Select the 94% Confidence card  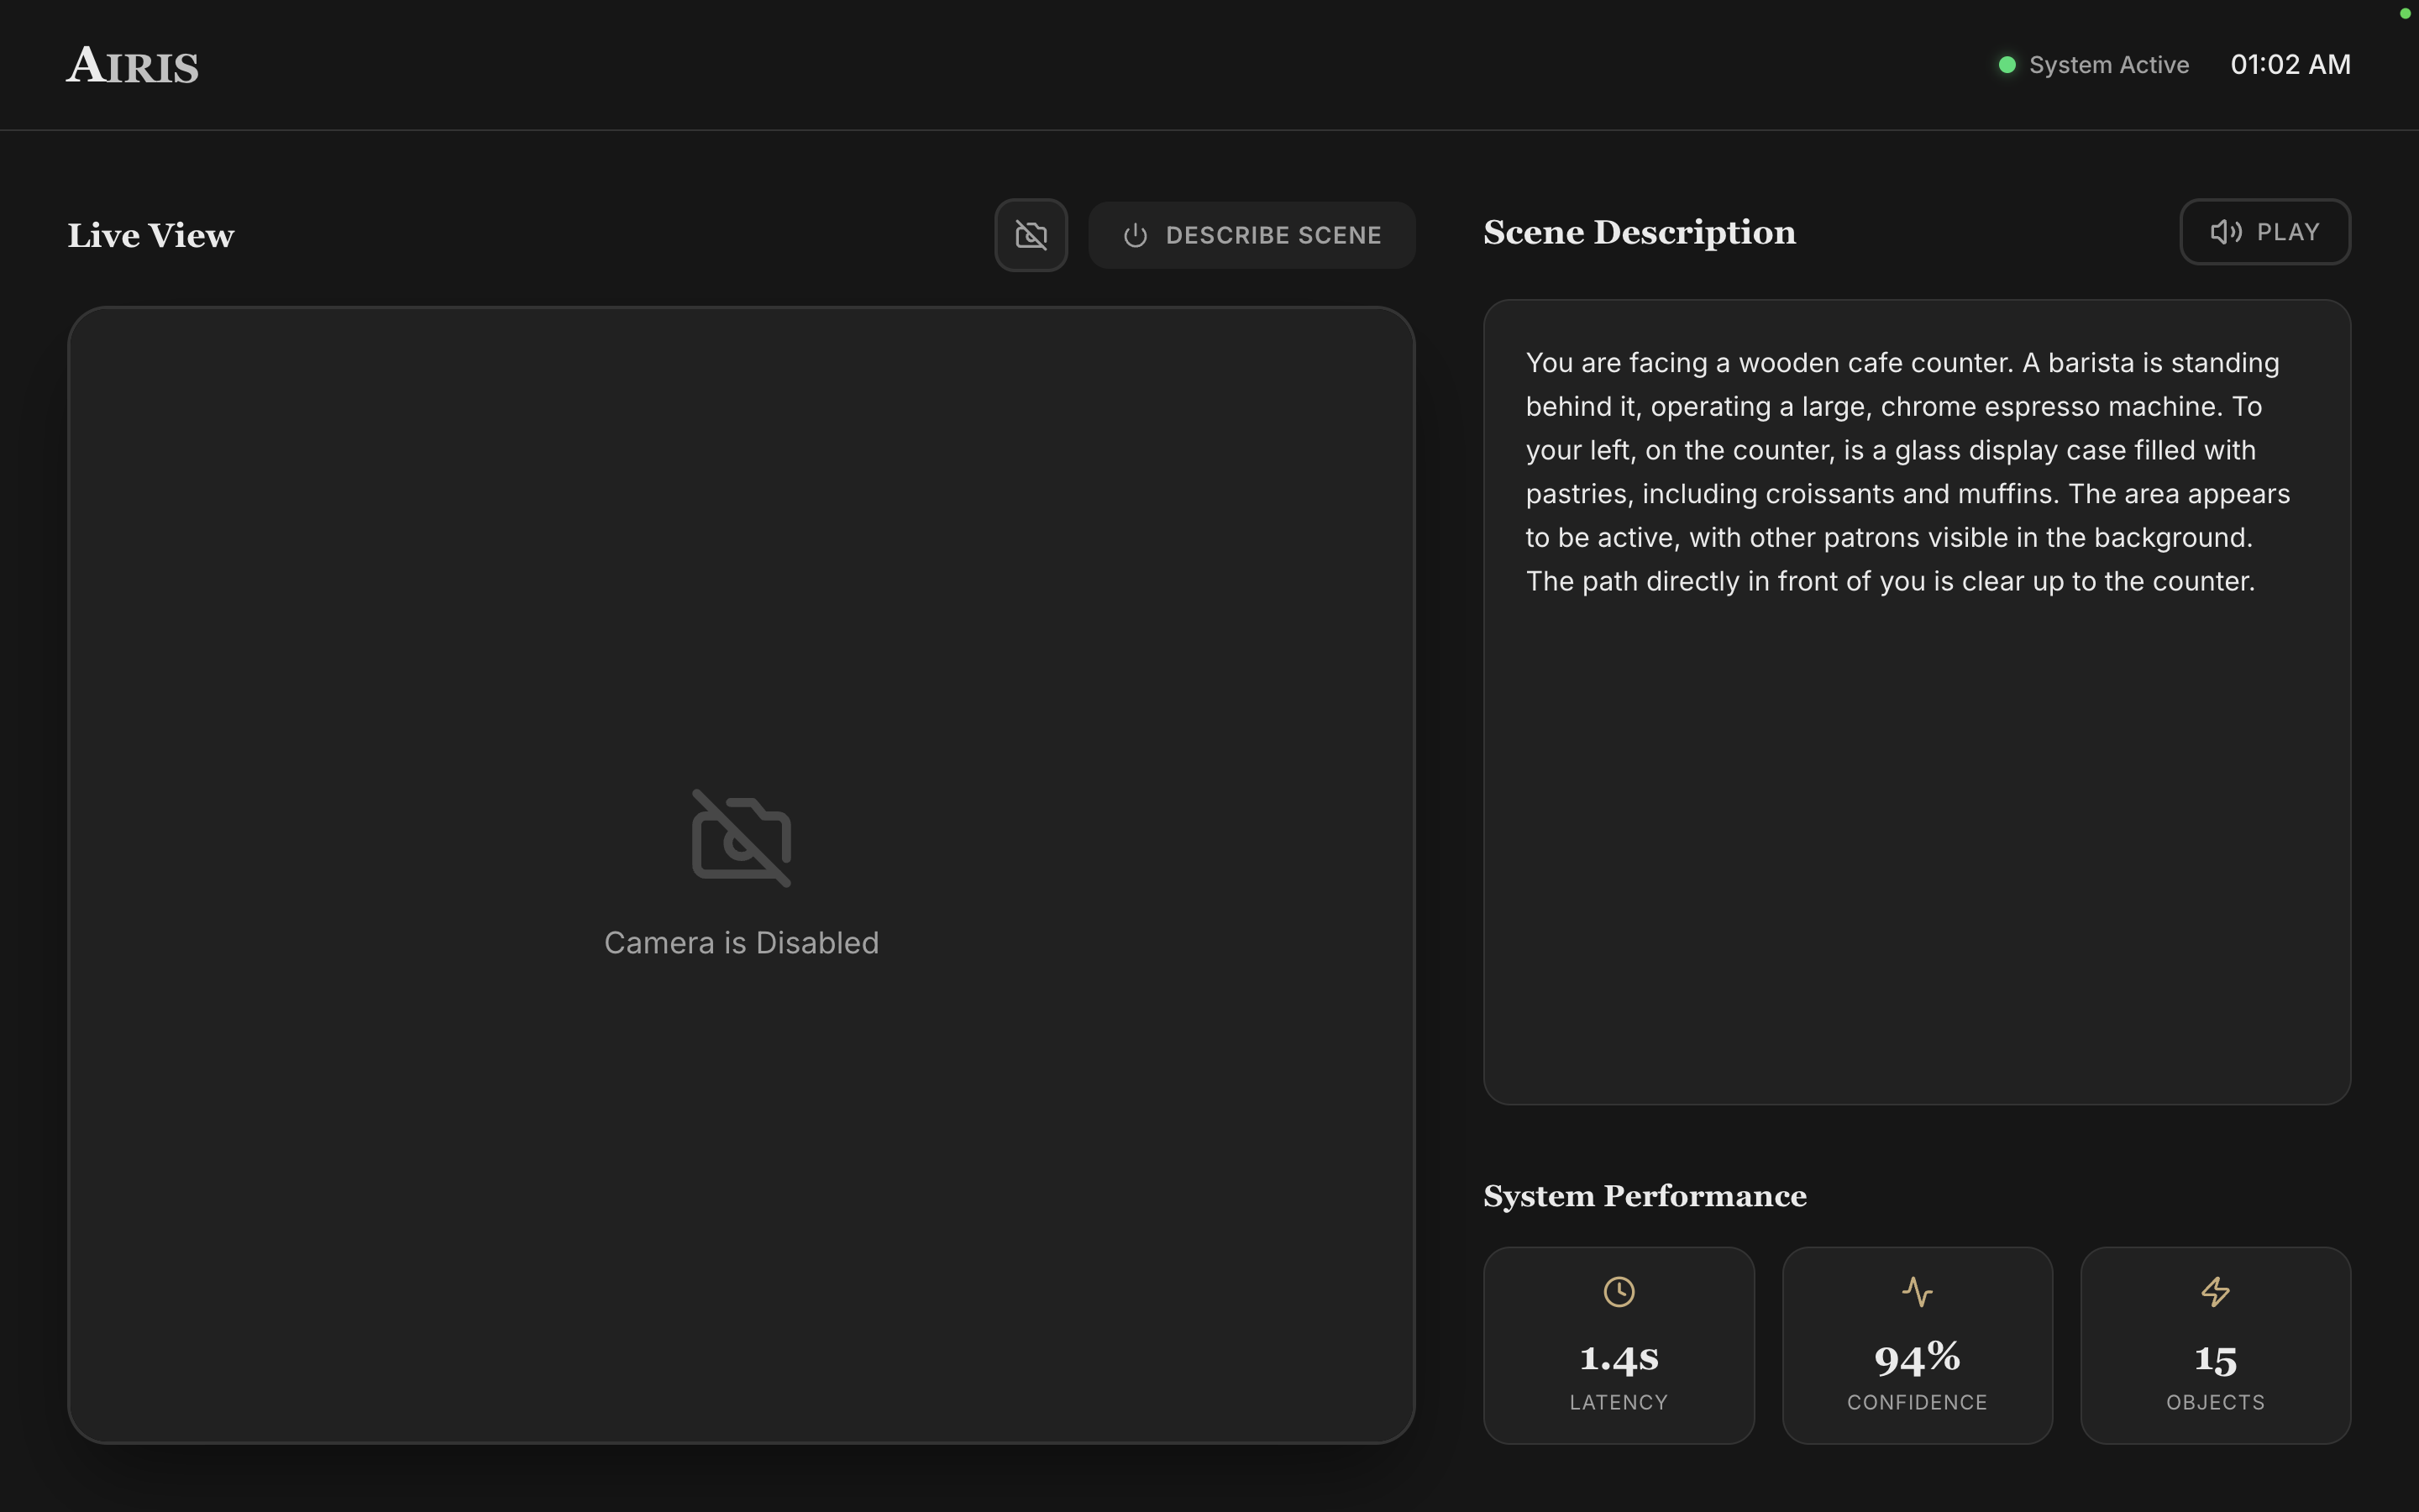coord(1916,1345)
